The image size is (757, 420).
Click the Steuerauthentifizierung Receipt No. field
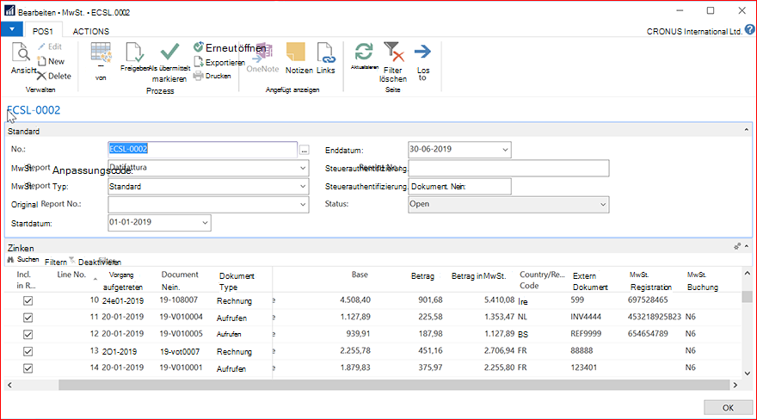click(x=508, y=169)
